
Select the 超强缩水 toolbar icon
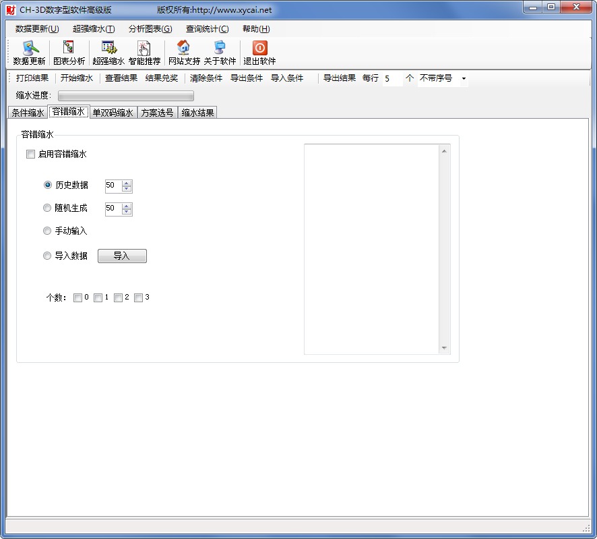pyautogui.click(x=108, y=52)
